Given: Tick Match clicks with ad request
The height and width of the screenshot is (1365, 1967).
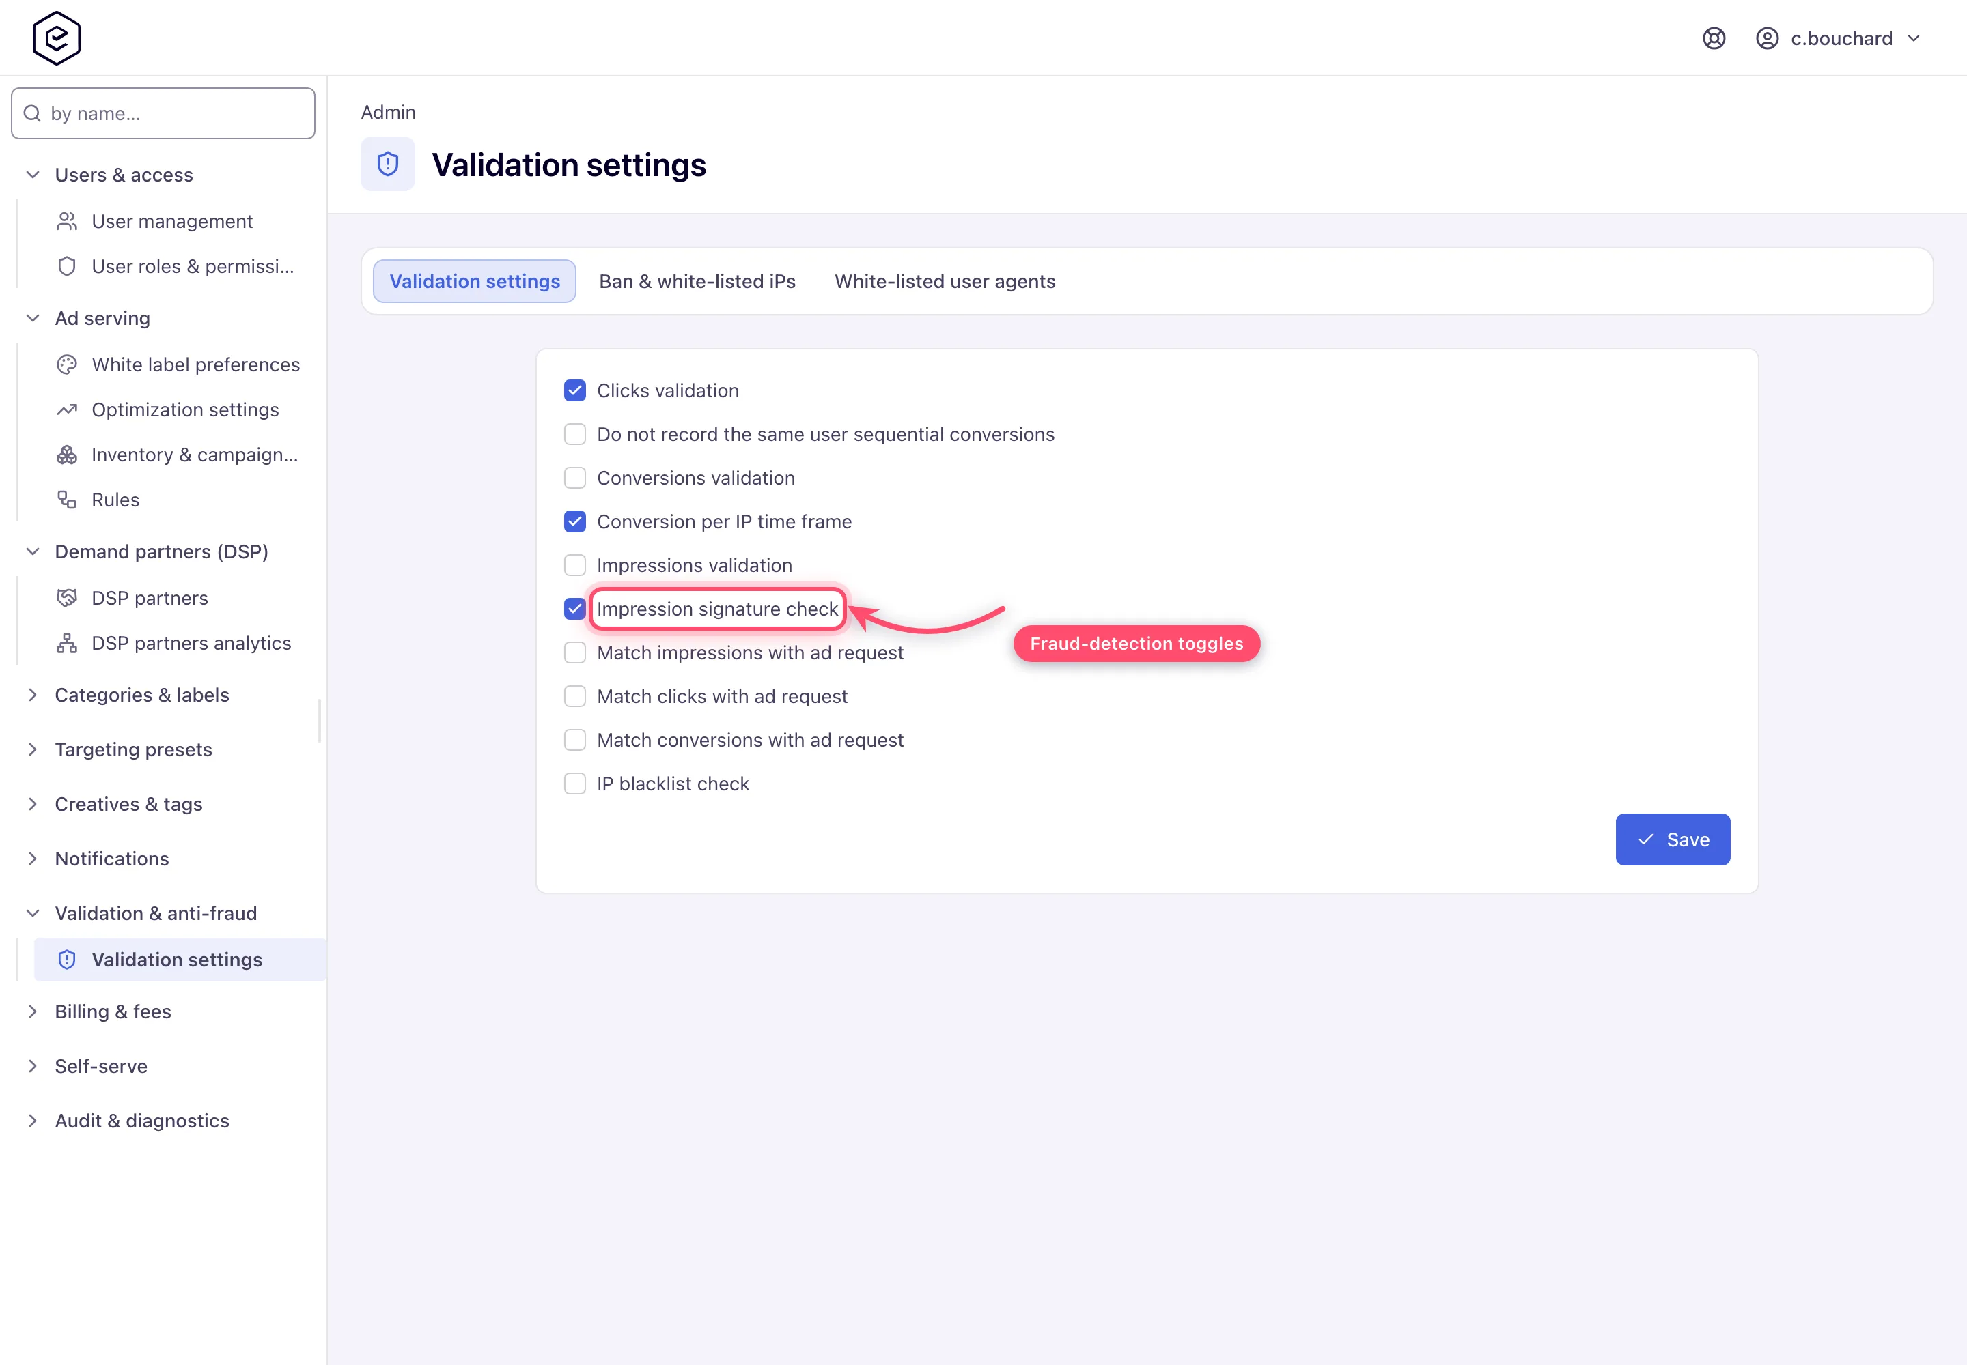Looking at the screenshot, I should click(575, 696).
